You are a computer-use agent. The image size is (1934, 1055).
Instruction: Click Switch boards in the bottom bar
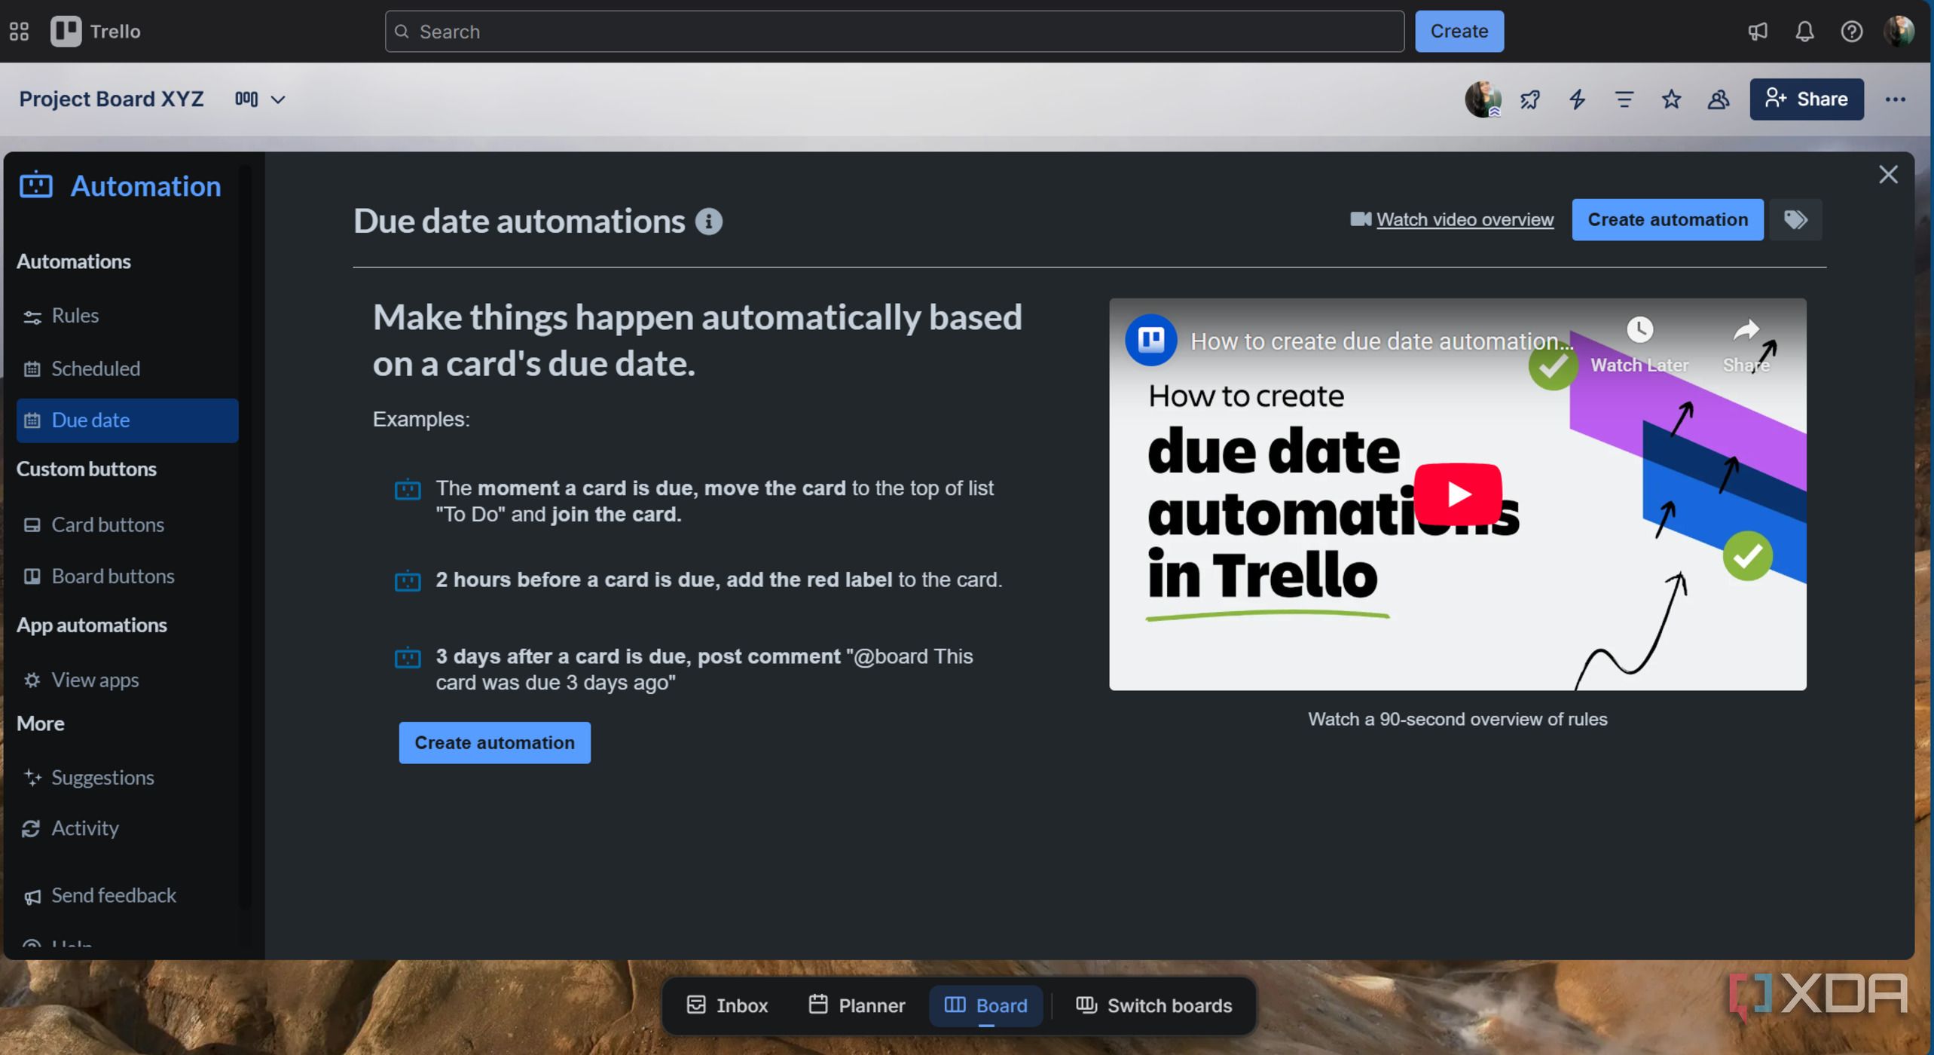[1153, 1005]
